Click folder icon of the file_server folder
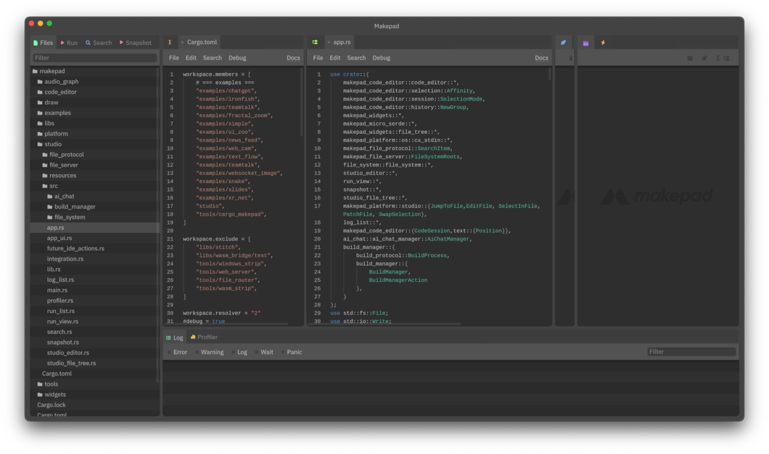The width and height of the screenshot is (769, 454). tap(45, 165)
